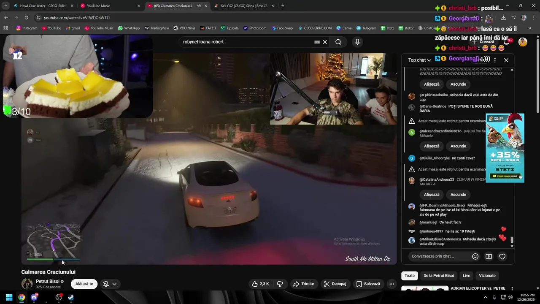Dislike the video
540x304 pixels.
[280, 284]
